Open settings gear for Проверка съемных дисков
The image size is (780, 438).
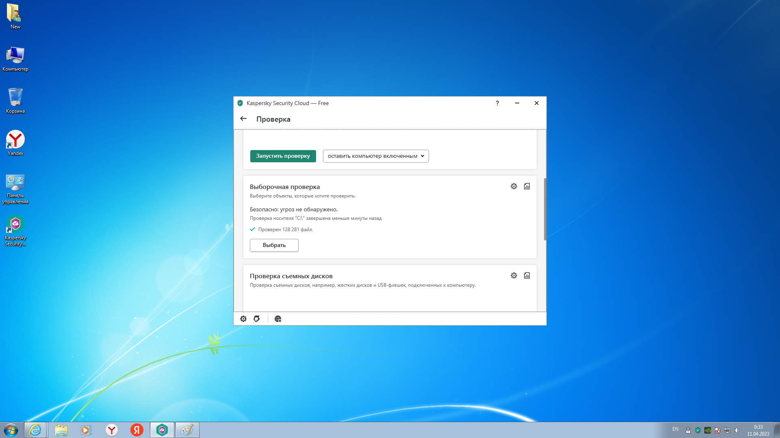click(514, 275)
